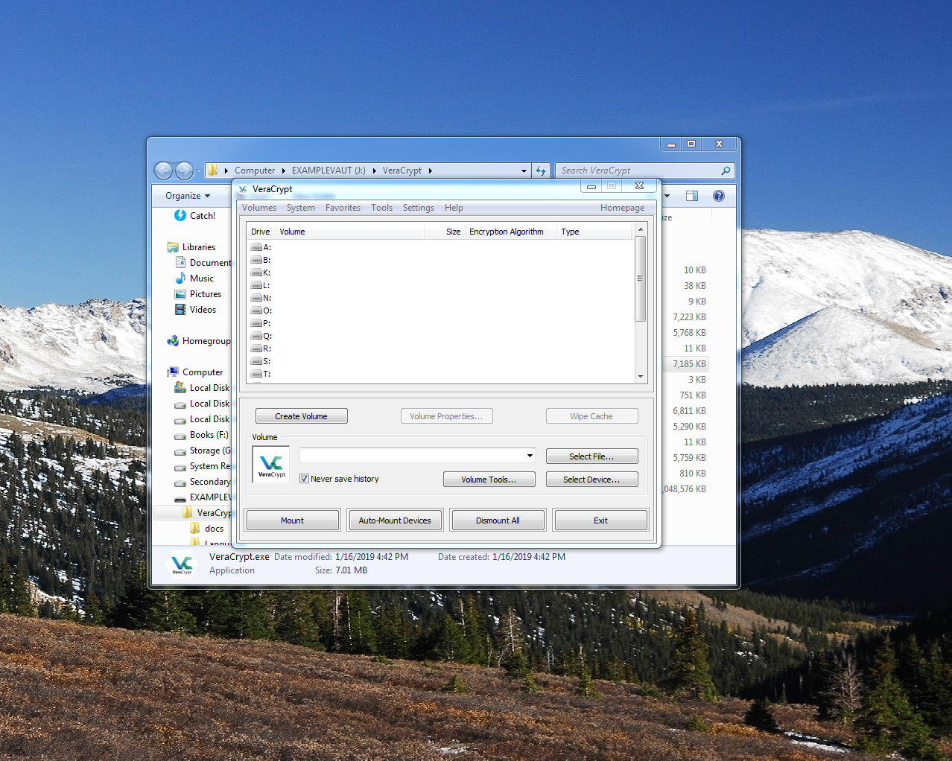Expand breadcrumb arrow after EXAMPLEVAUT (J:)

pos(374,171)
